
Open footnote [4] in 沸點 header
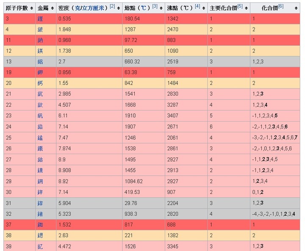[197, 6]
